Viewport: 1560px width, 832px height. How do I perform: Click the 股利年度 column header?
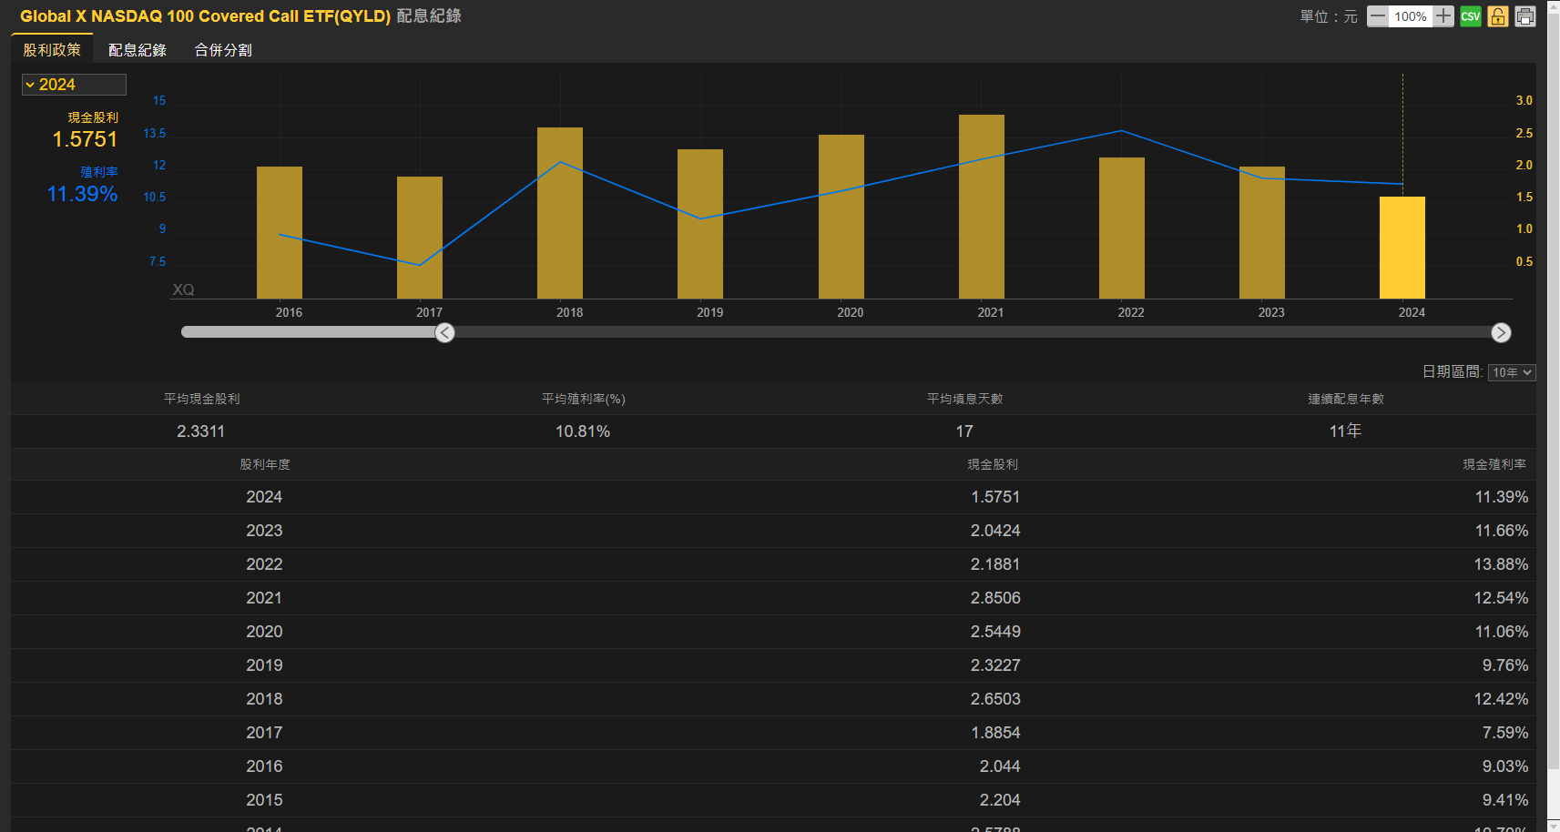[265, 464]
